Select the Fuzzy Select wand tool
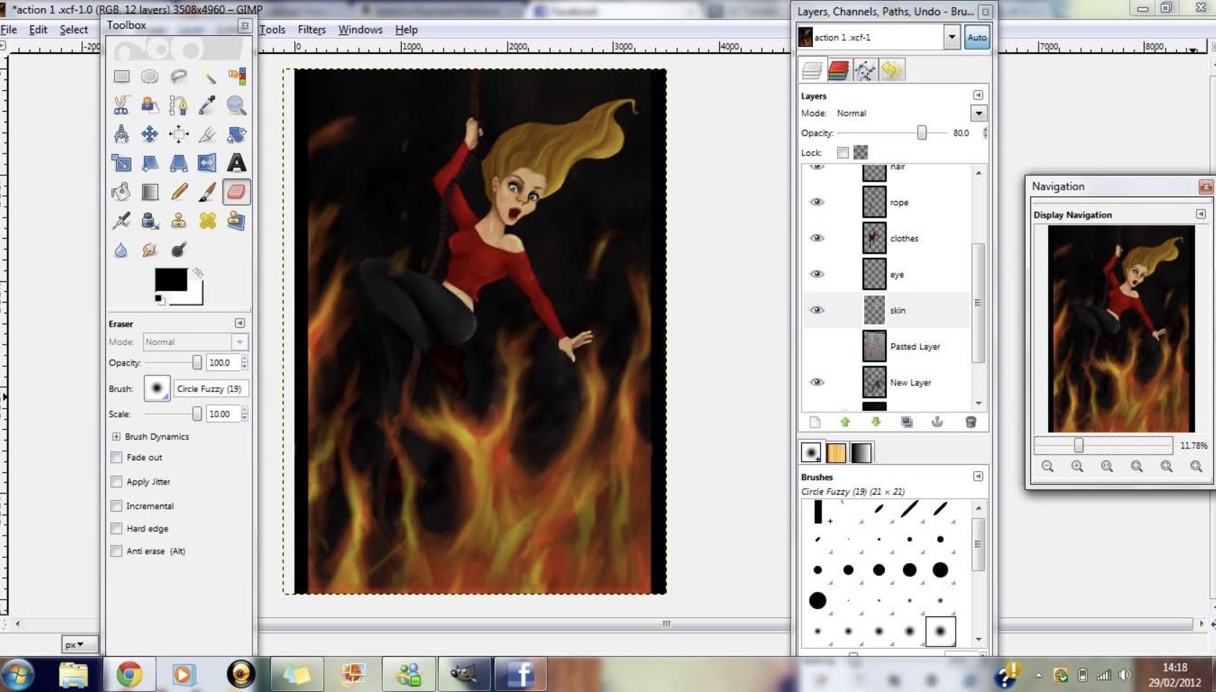The image size is (1216, 692). click(x=208, y=76)
